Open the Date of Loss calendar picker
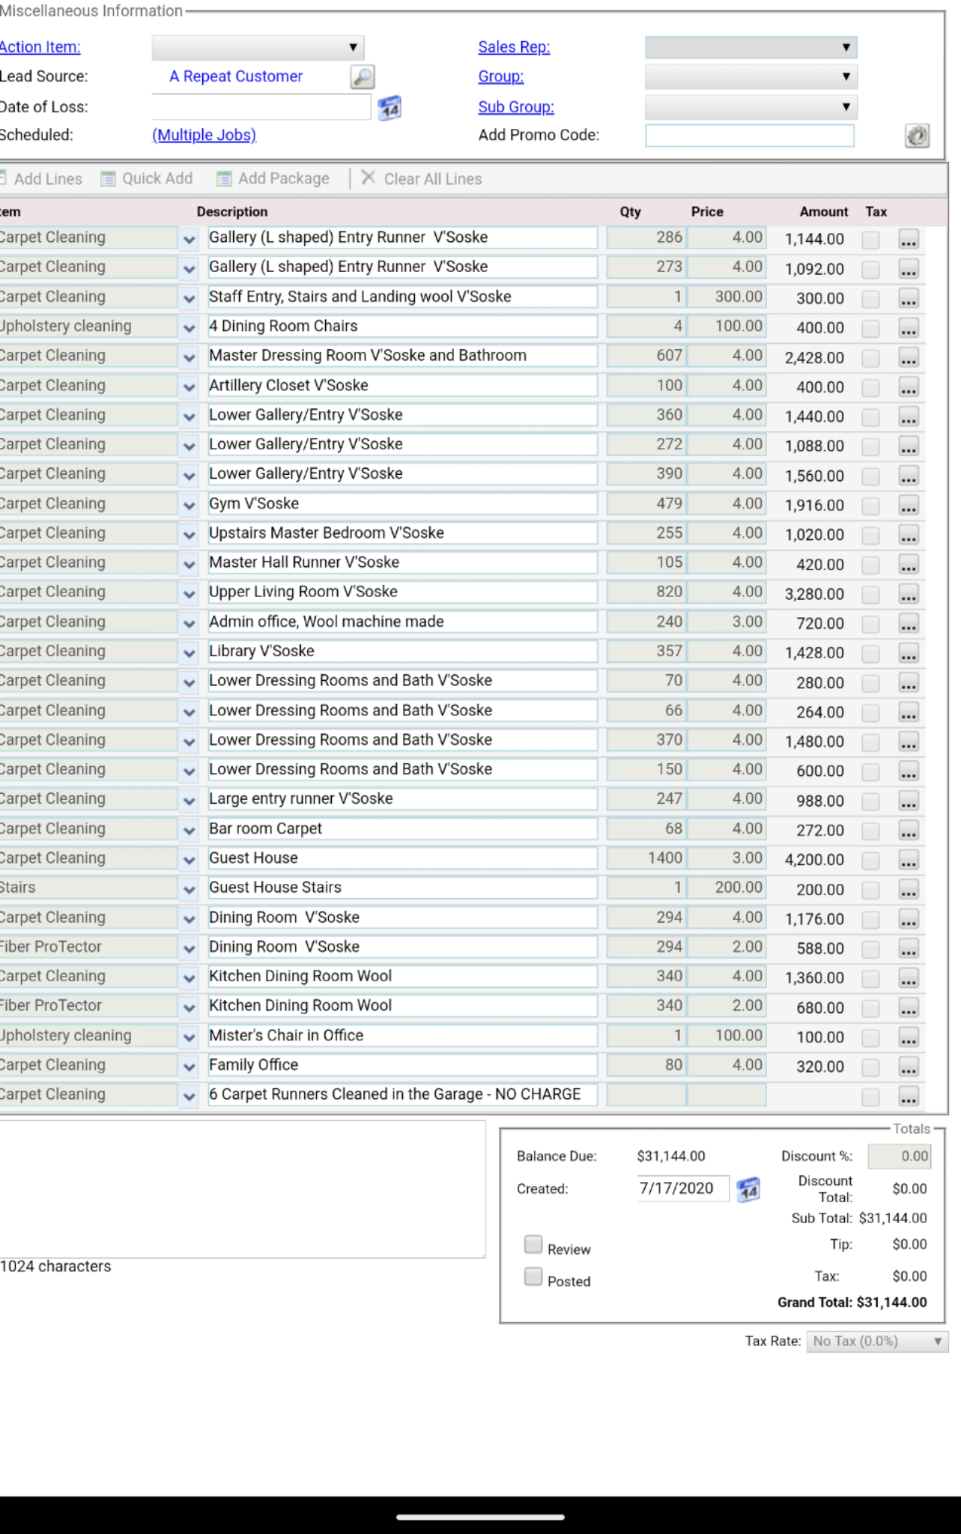Screen dimensions: 961x1534 pyautogui.click(x=389, y=108)
